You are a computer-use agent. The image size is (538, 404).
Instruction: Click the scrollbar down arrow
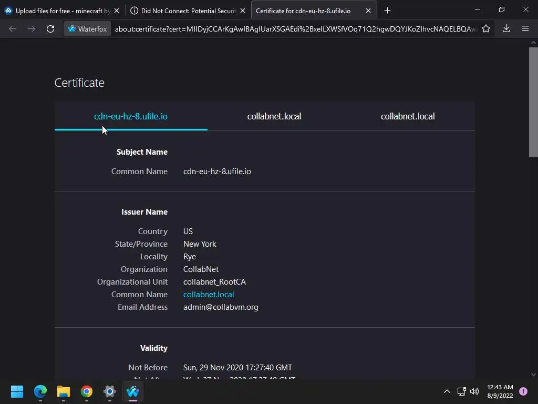pyautogui.click(x=533, y=375)
